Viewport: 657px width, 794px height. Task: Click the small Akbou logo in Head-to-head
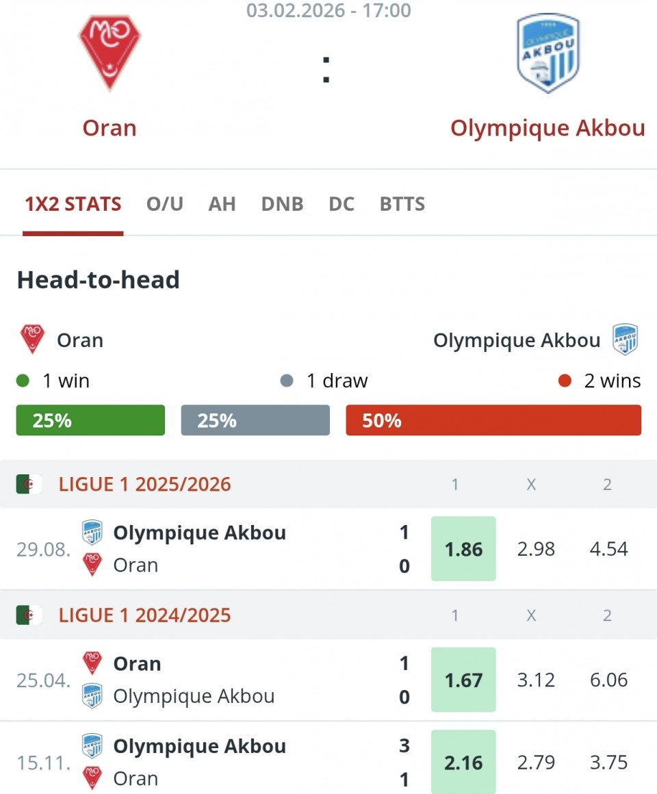click(x=625, y=340)
